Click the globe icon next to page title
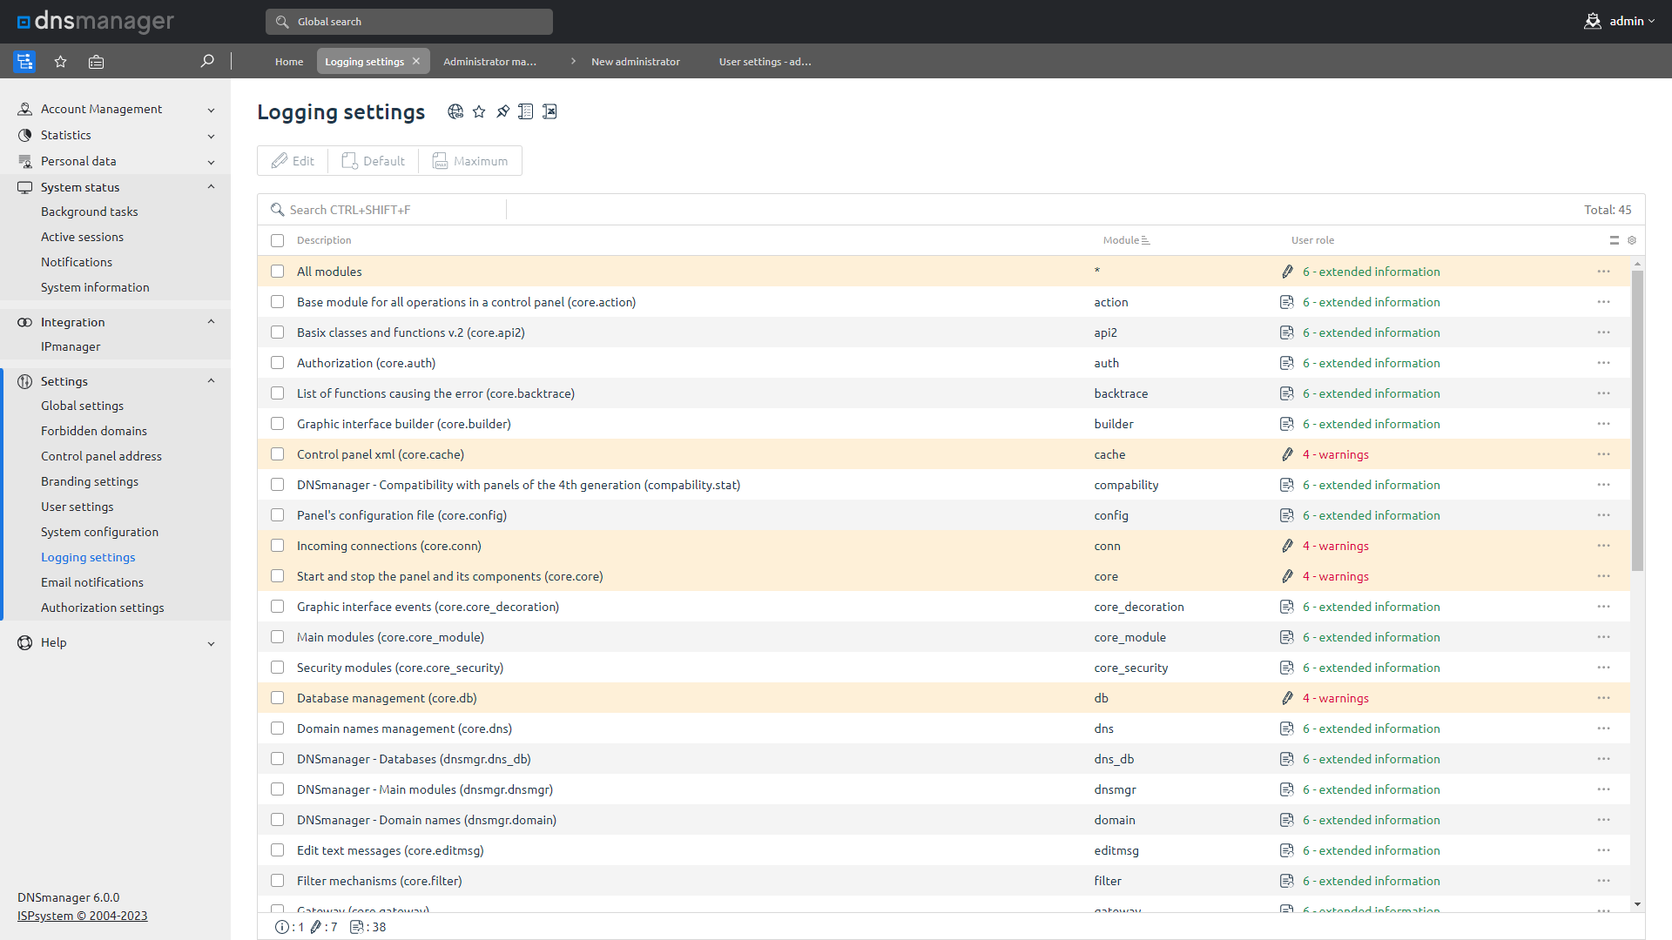This screenshot has width=1672, height=940. pos(455,111)
